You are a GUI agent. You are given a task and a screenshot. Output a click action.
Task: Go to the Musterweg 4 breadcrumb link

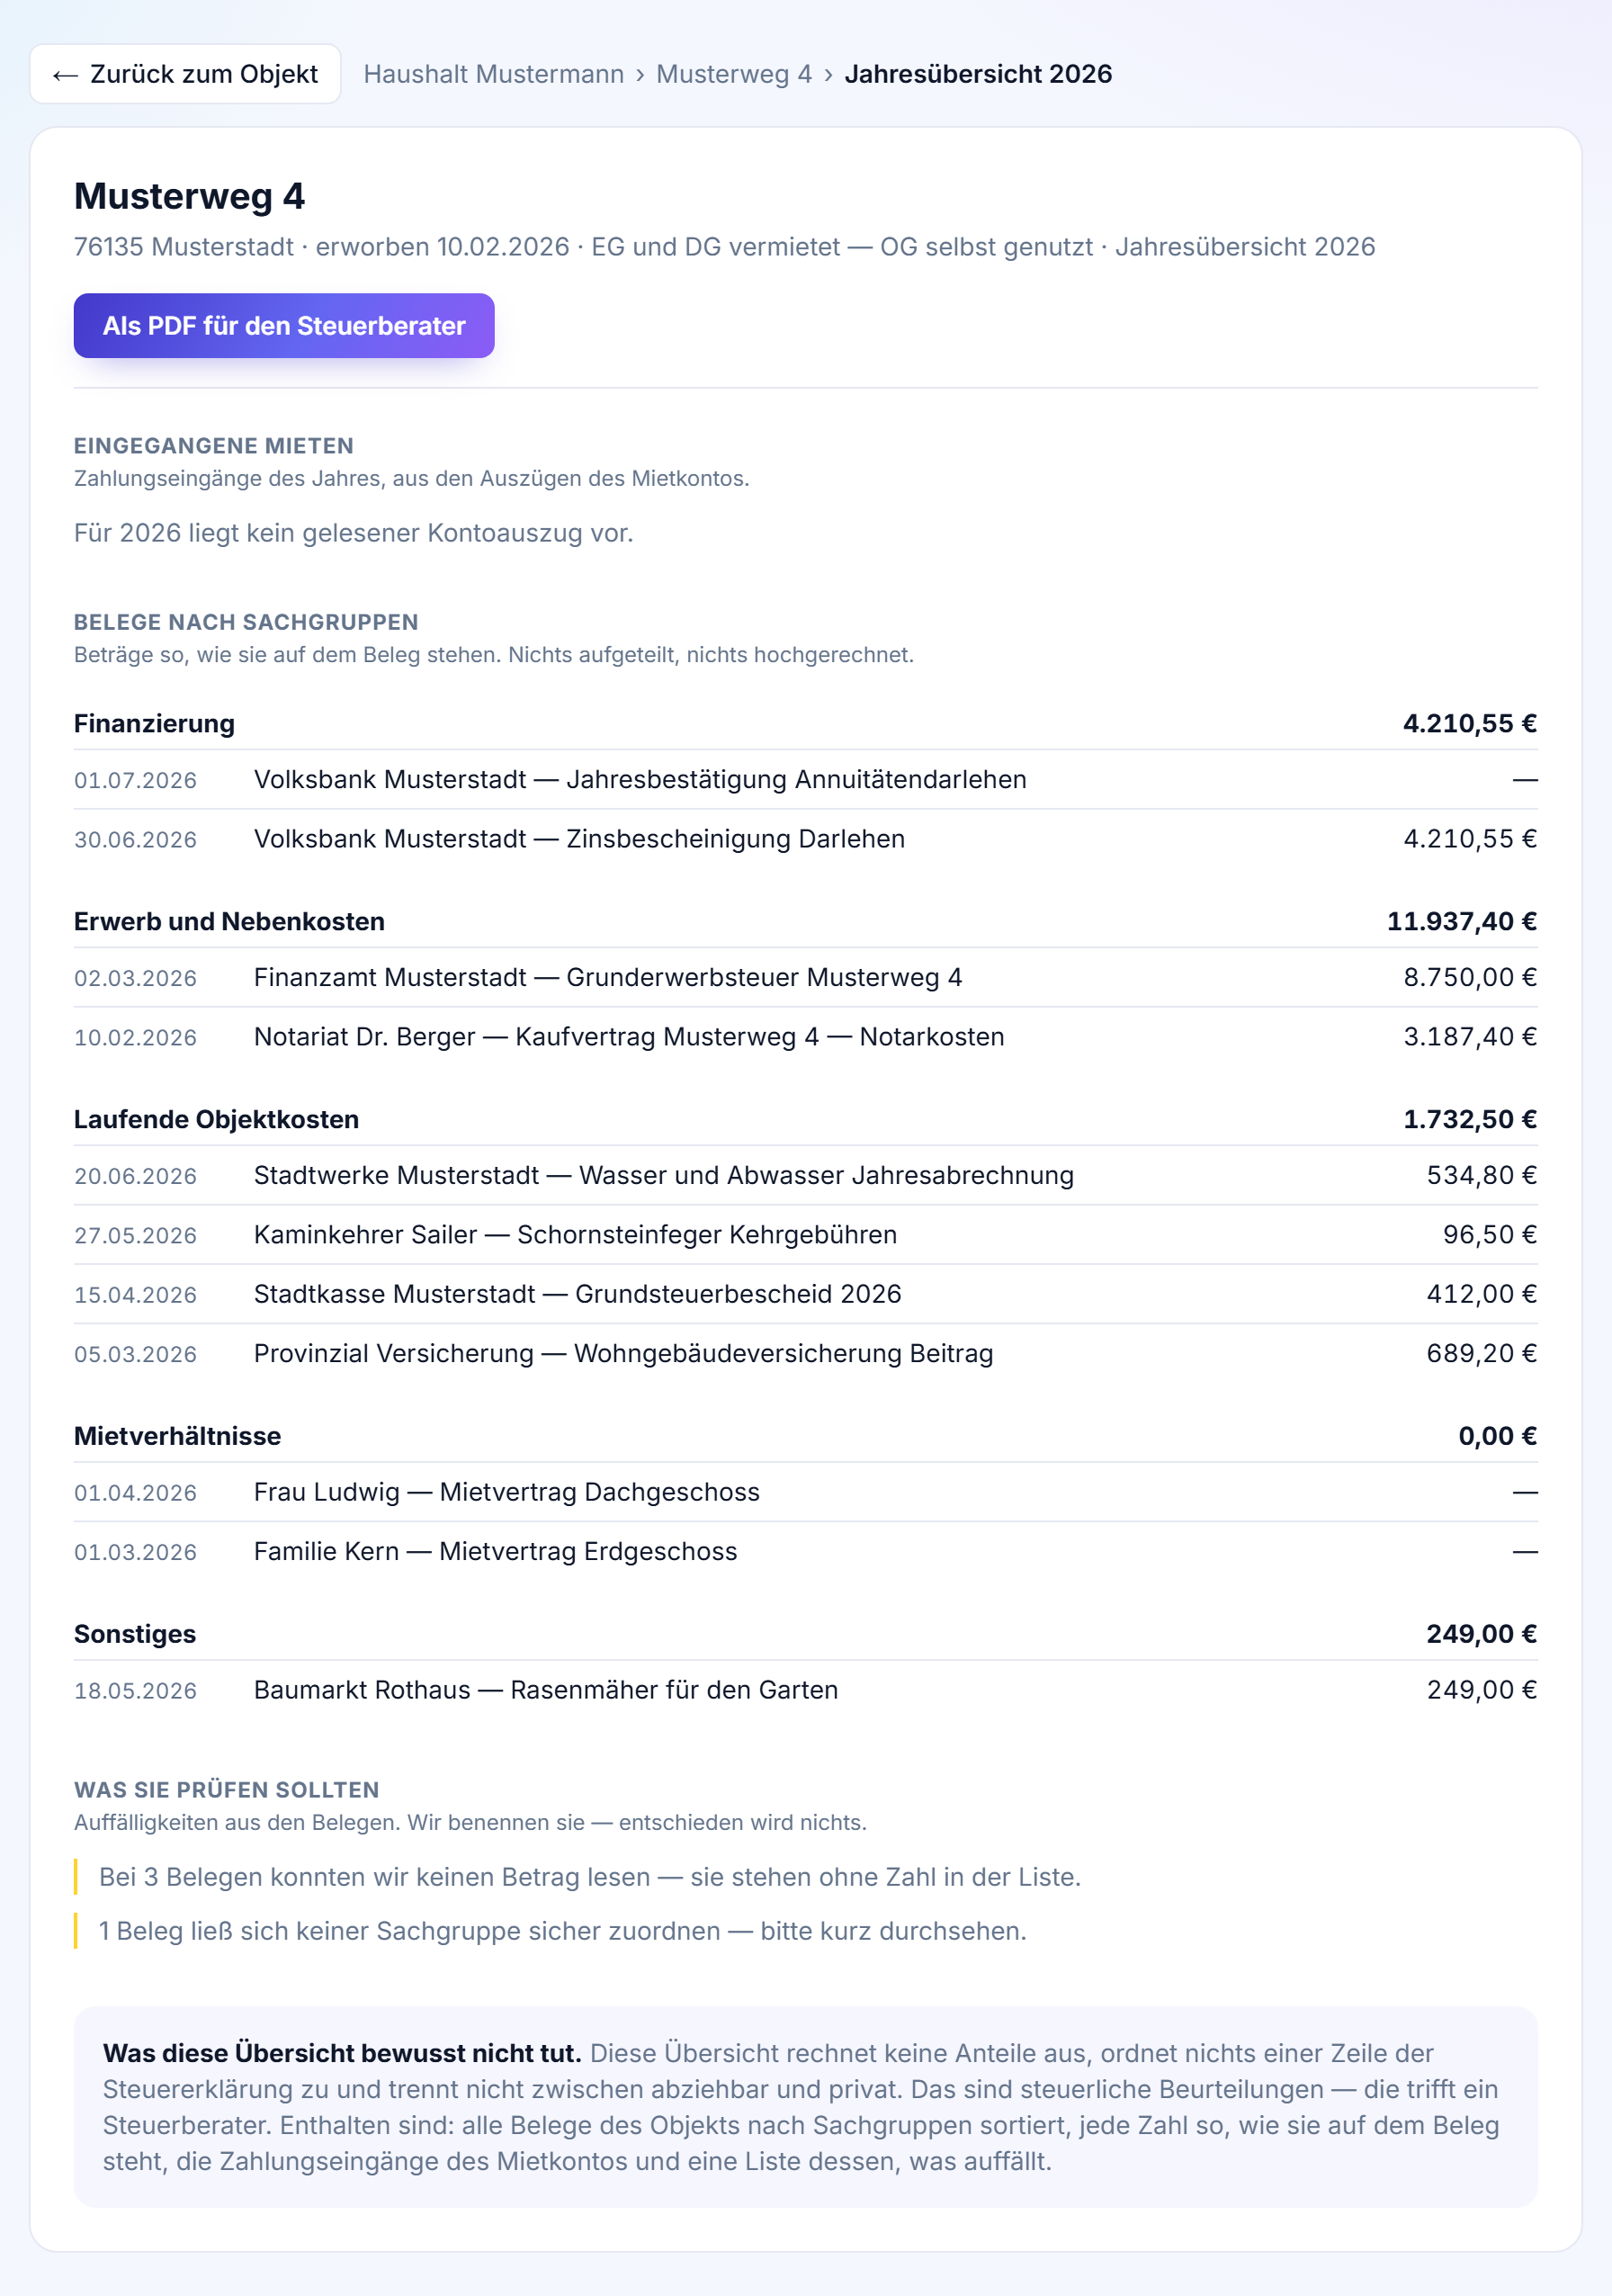(x=734, y=74)
